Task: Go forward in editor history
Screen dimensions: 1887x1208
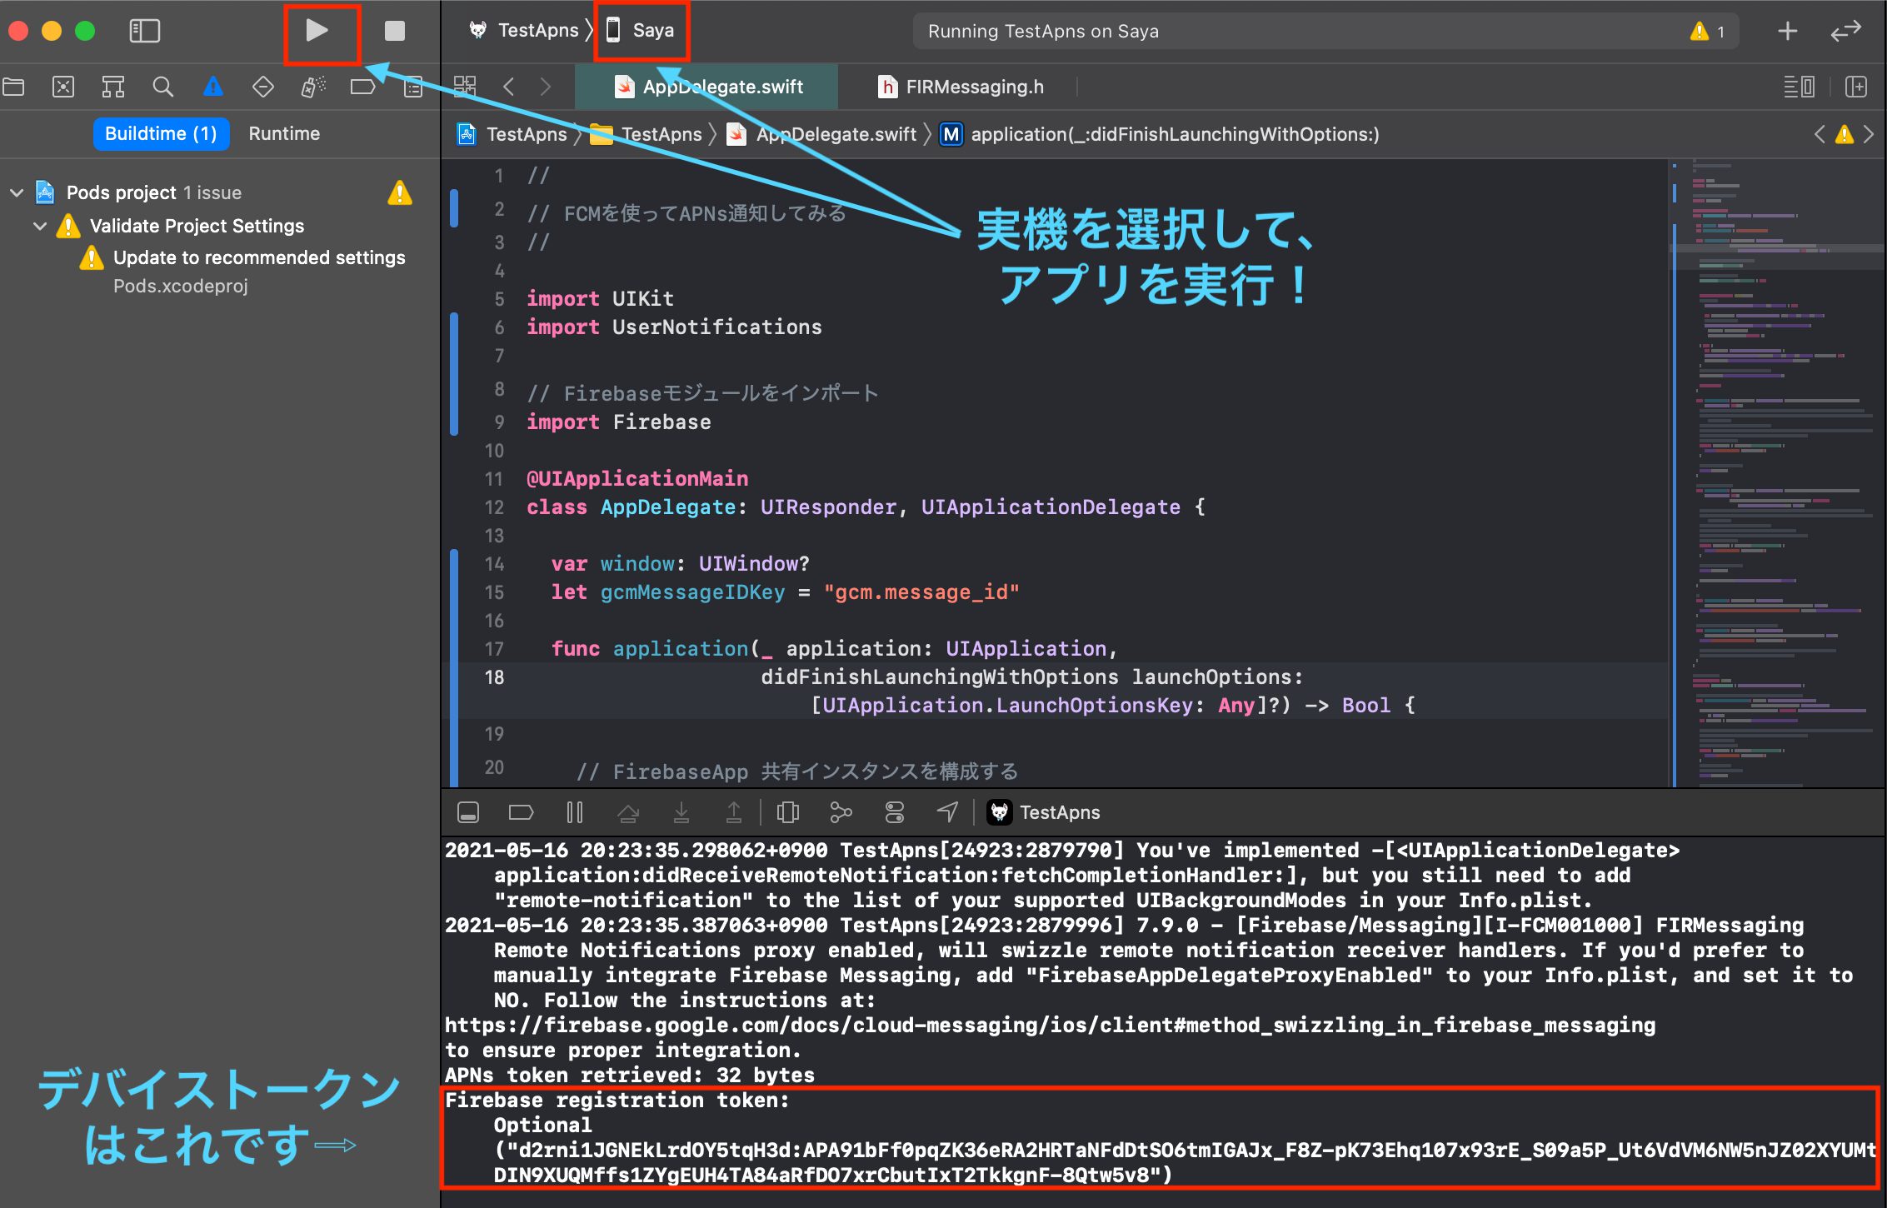Action: point(546,87)
